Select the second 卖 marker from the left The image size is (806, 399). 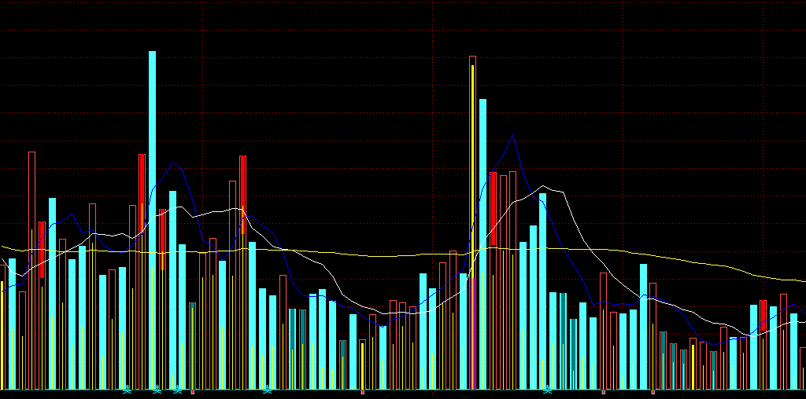(157, 390)
